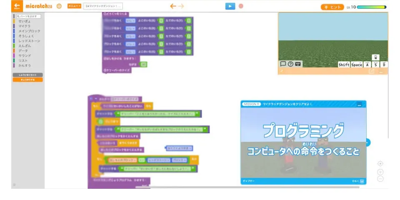Select the マイクラ block category
This screenshot has width=400, height=200.
pyautogui.click(x=24, y=26)
